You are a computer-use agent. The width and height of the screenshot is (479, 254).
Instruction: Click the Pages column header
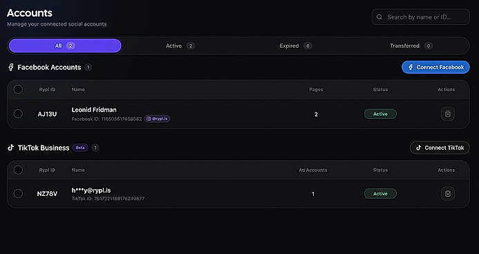[x=316, y=89]
